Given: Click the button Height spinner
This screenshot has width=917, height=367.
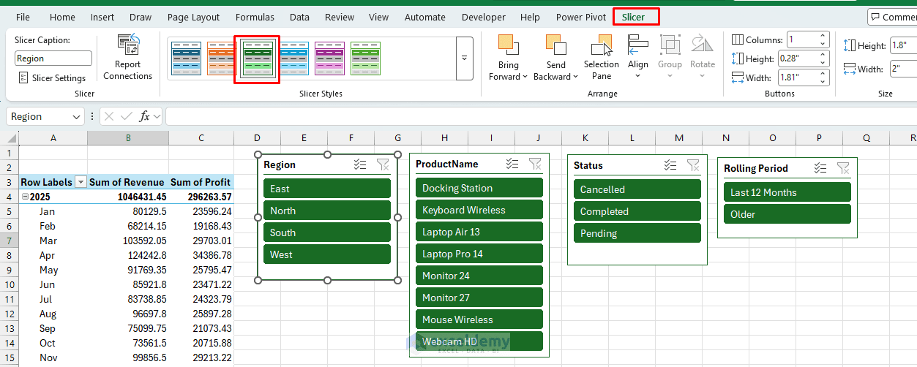Looking at the screenshot, I should click(x=823, y=58).
